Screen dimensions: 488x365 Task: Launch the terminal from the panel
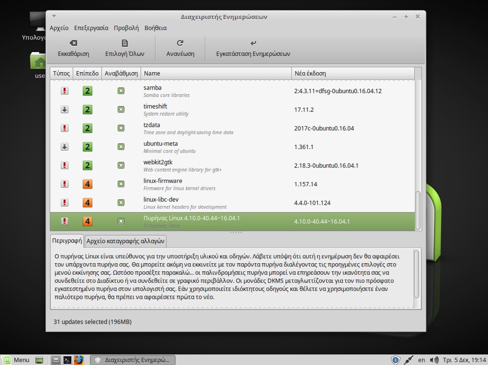(67, 360)
